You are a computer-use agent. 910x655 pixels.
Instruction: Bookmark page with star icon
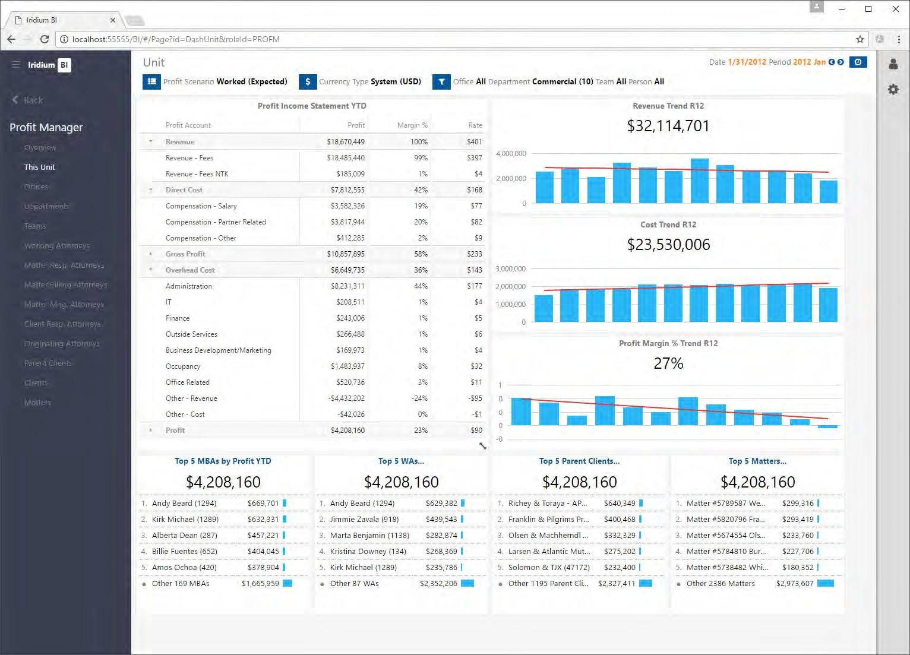tap(860, 39)
